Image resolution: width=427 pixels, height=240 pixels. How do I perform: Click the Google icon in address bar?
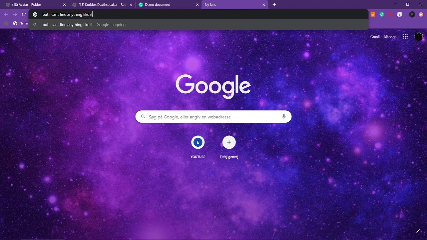tap(35, 14)
